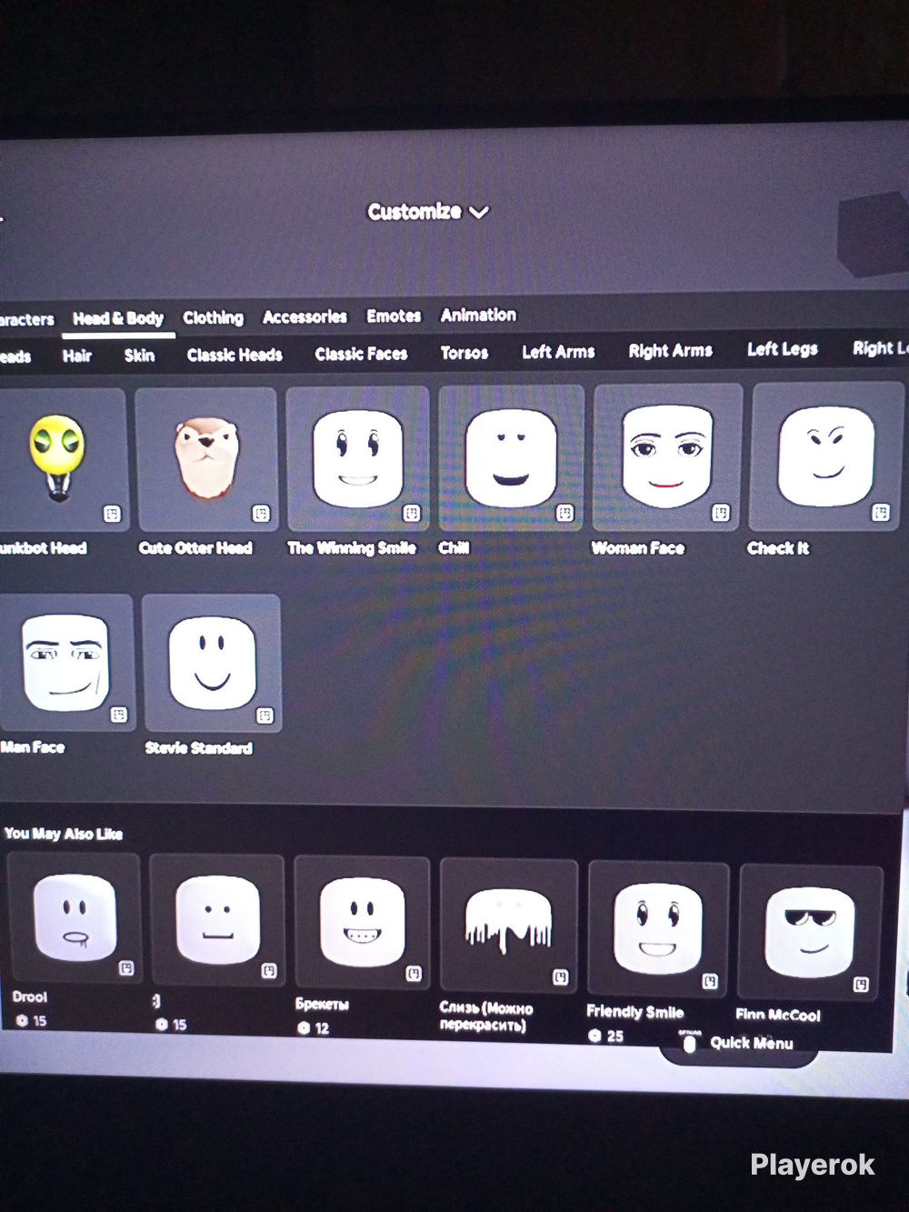Click badge icon on Check It tile
The height and width of the screenshot is (1212, 909).
click(x=882, y=513)
